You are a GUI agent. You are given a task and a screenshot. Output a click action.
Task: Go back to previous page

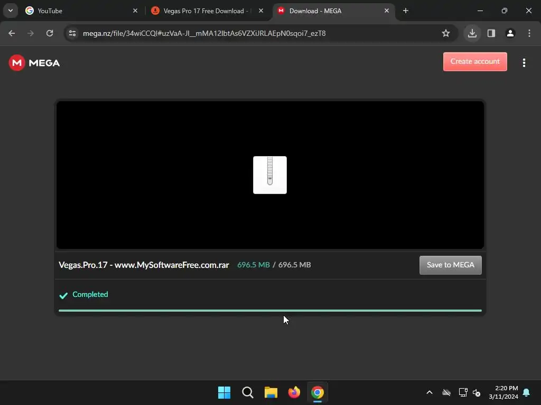pos(12,33)
